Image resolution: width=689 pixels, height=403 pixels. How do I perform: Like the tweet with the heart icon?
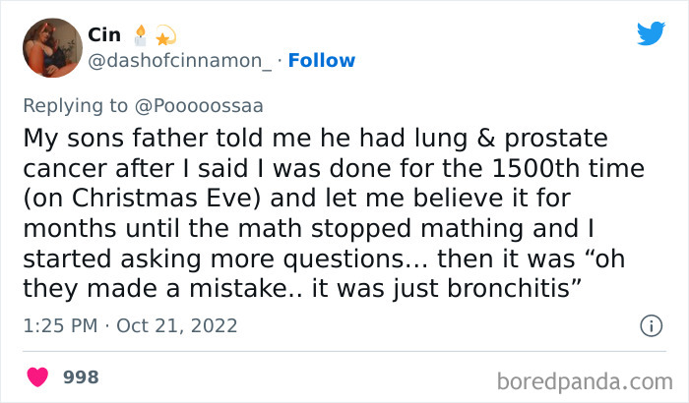coord(39,377)
